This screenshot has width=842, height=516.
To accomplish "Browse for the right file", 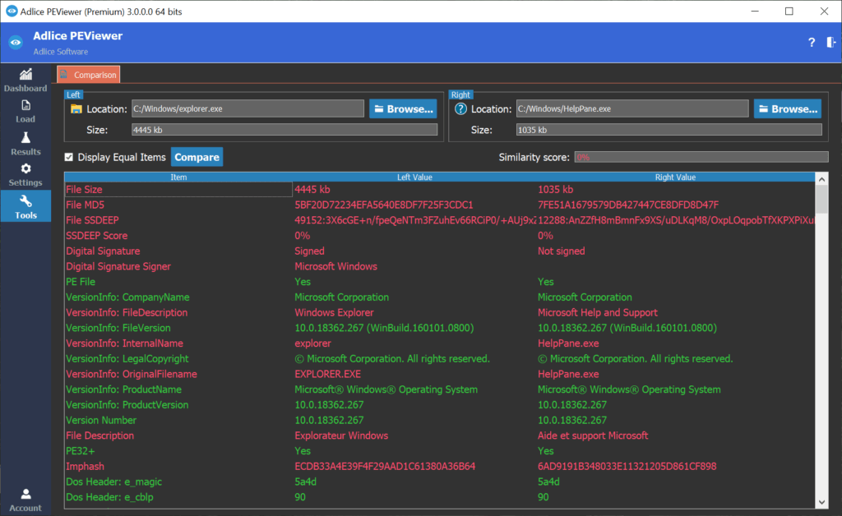I will (787, 108).
